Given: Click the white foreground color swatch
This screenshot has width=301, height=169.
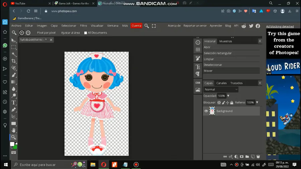Looking at the screenshot, I should (12, 144).
